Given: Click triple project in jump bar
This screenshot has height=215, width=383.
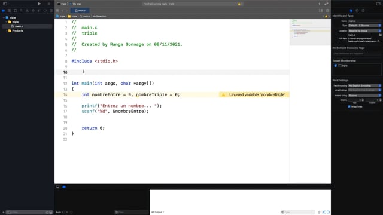Looking at the screenshot, I should pyautogui.click(x=61, y=16).
